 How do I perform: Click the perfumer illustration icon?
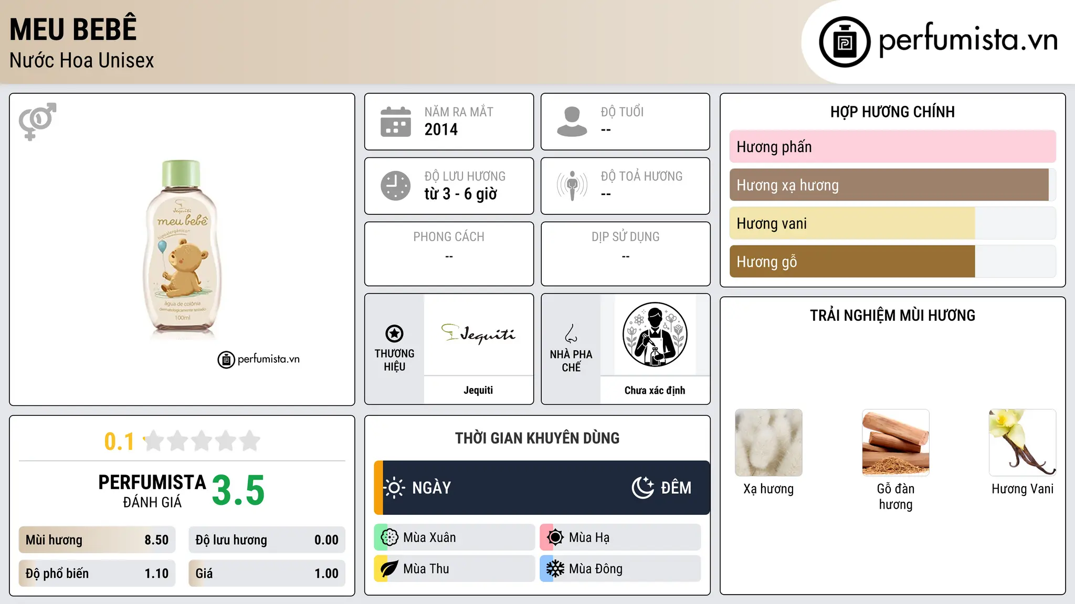[655, 335]
